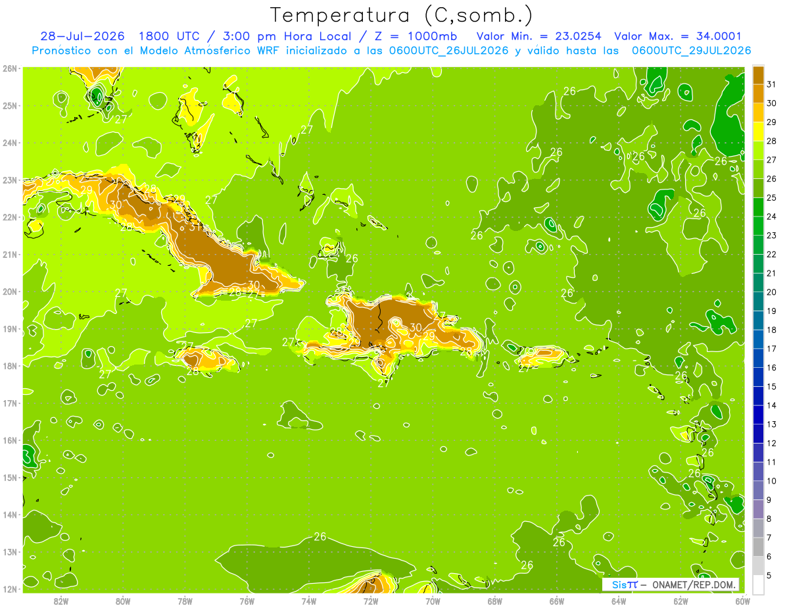The width and height of the screenshot is (789, 610).
Task: Select the "70W" longitude axis label
Action: 433,601
